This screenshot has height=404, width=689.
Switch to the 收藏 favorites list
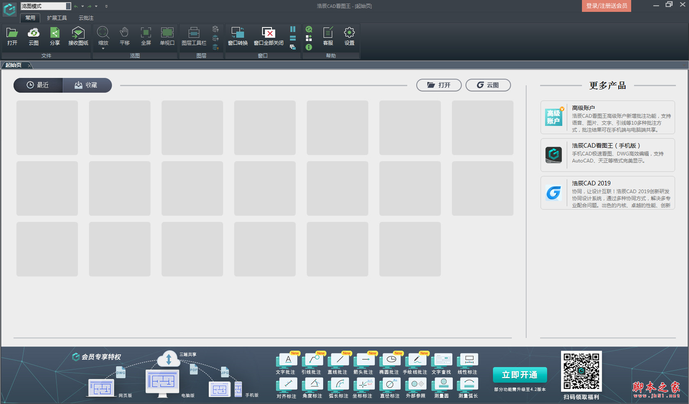click(x=87, y=85)
